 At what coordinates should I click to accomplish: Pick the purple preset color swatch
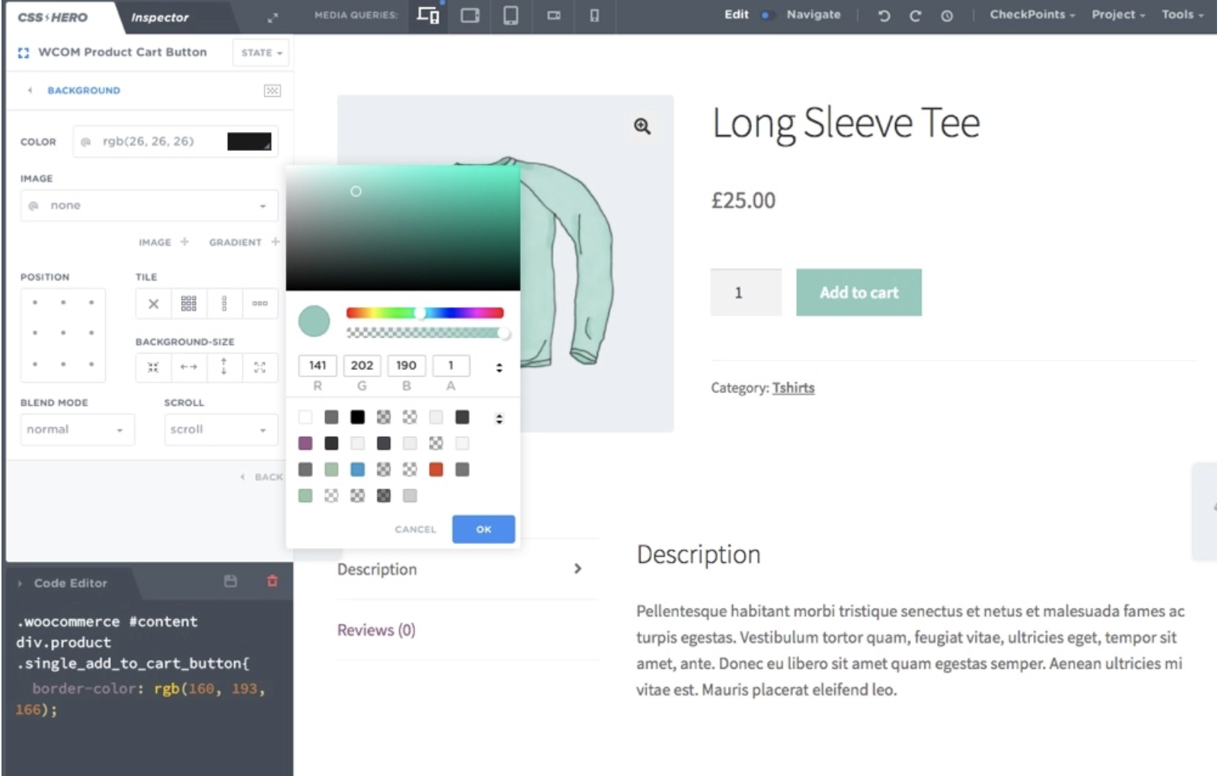305,444
